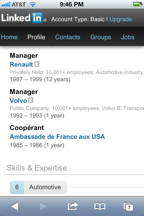Go to the Home tab

coord(9,37)
